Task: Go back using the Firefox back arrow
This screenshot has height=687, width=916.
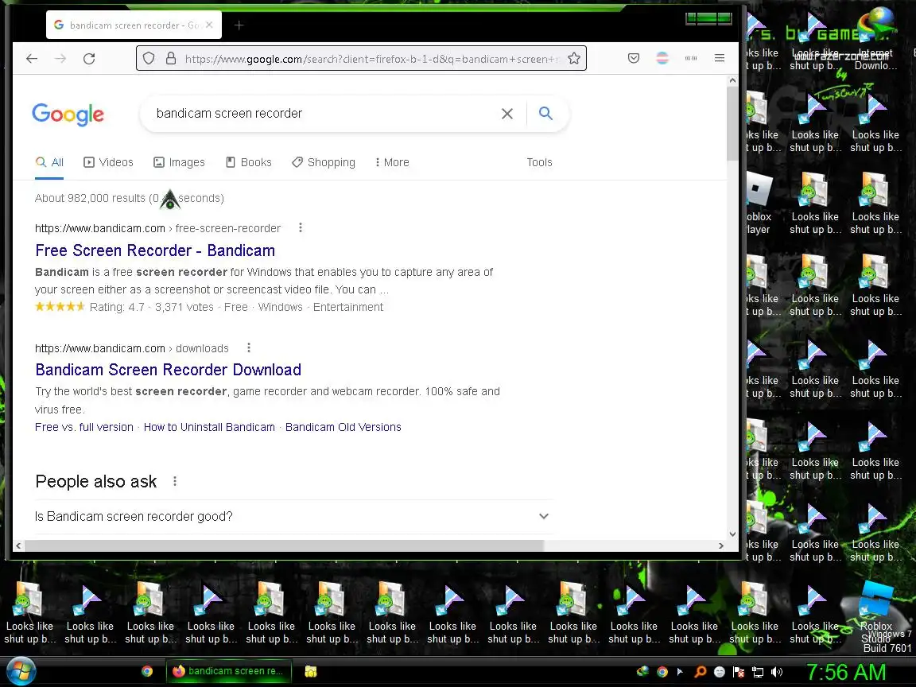Action: 32,58
